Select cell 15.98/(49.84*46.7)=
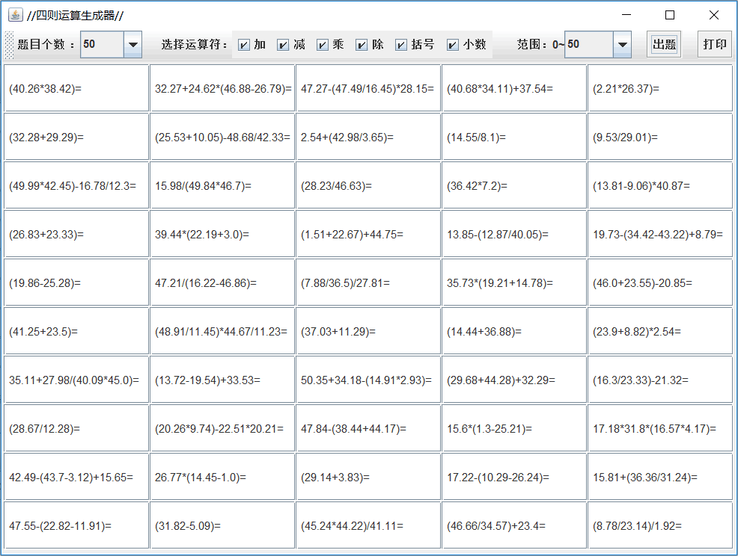This screenshot has width=738, height=556. [x=222, y=185]
